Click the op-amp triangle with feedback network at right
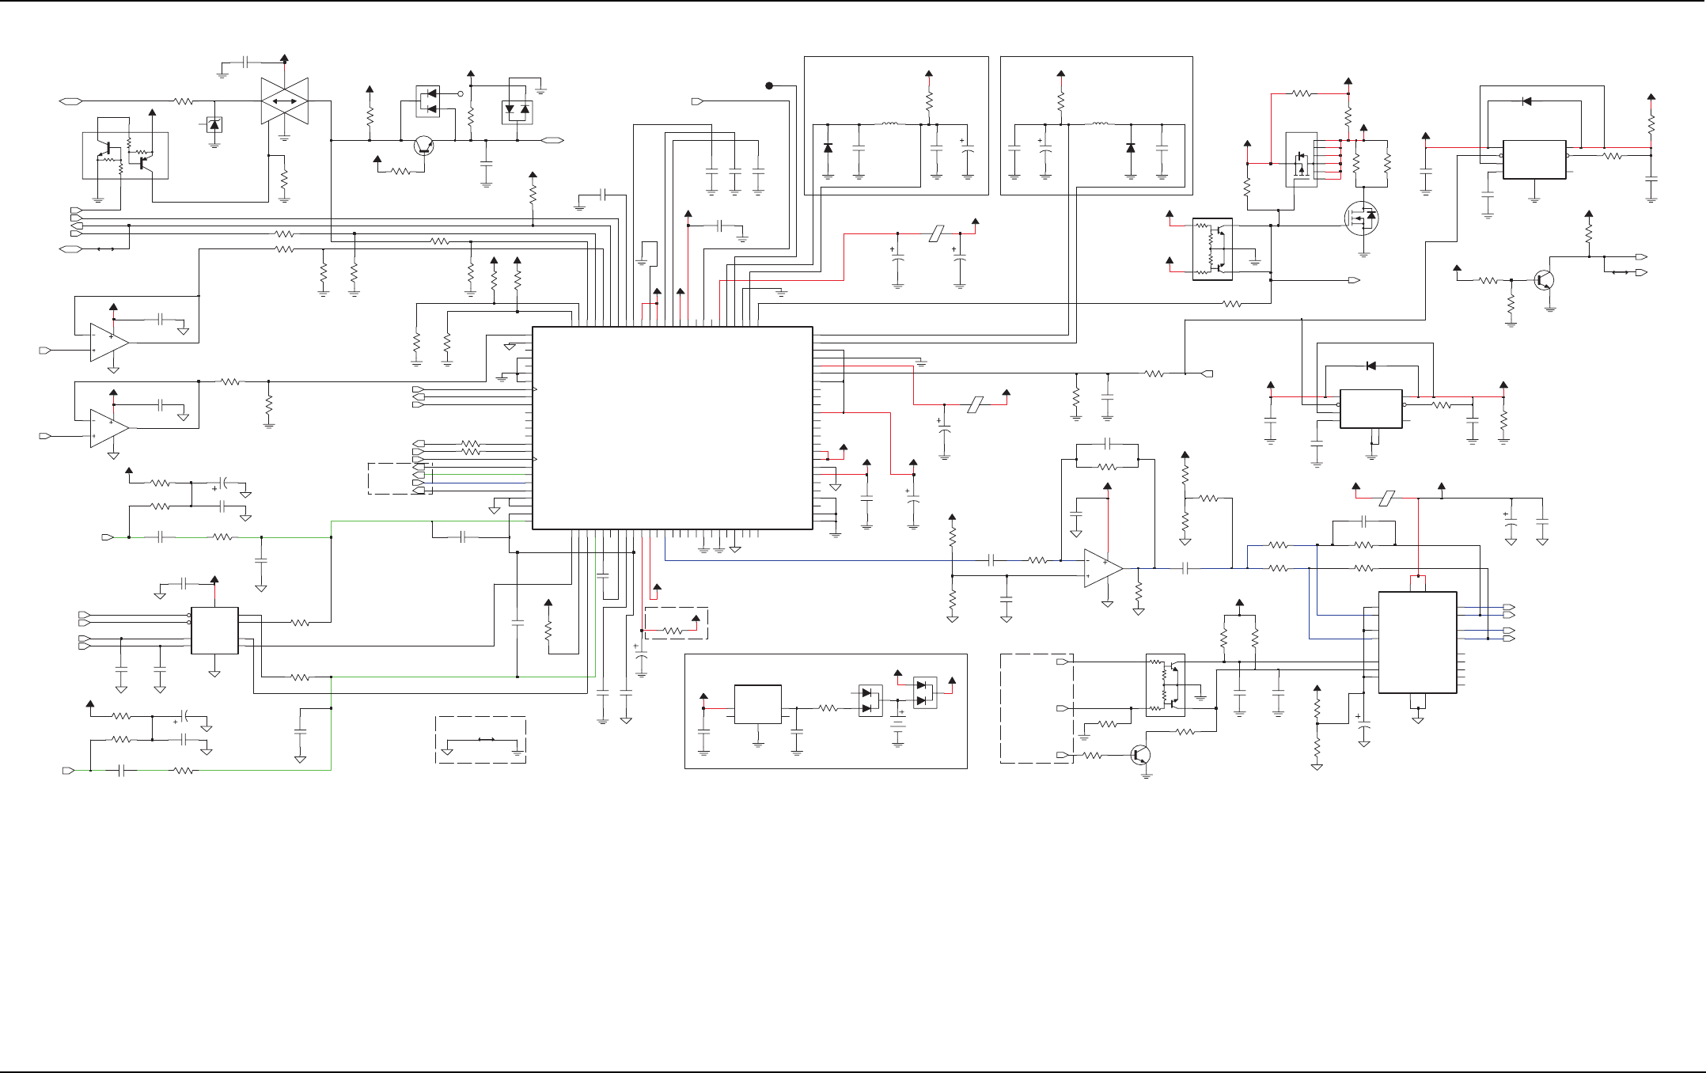The image size is (1706, 1073). pos(1104,568)
